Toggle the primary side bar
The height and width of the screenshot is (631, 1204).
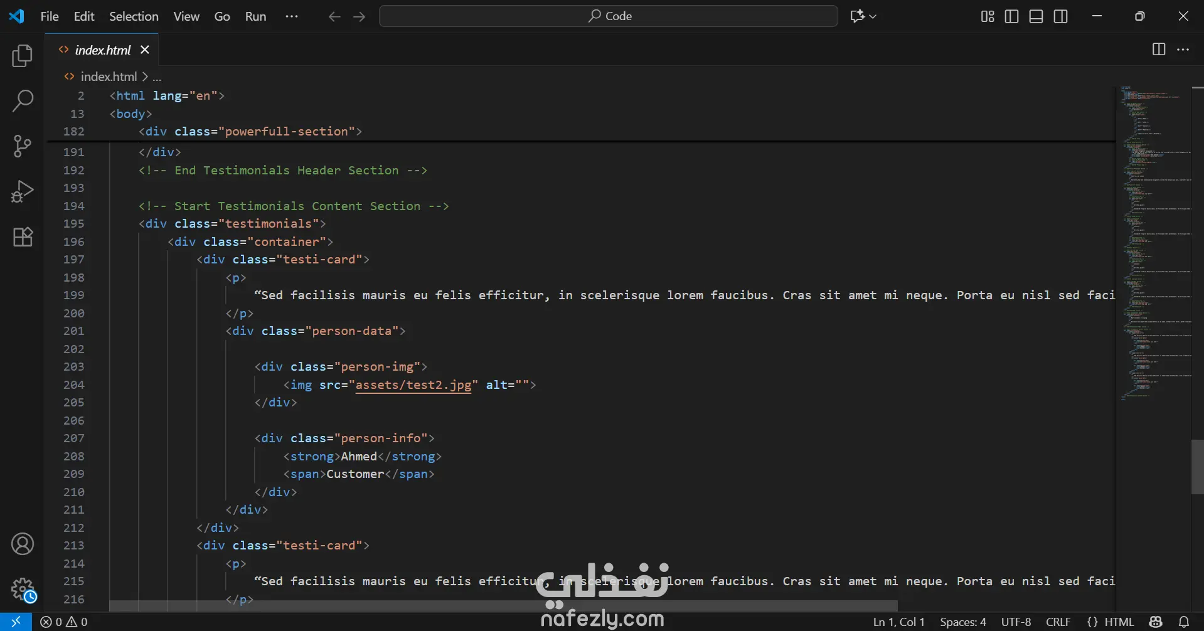(1011, 16)
